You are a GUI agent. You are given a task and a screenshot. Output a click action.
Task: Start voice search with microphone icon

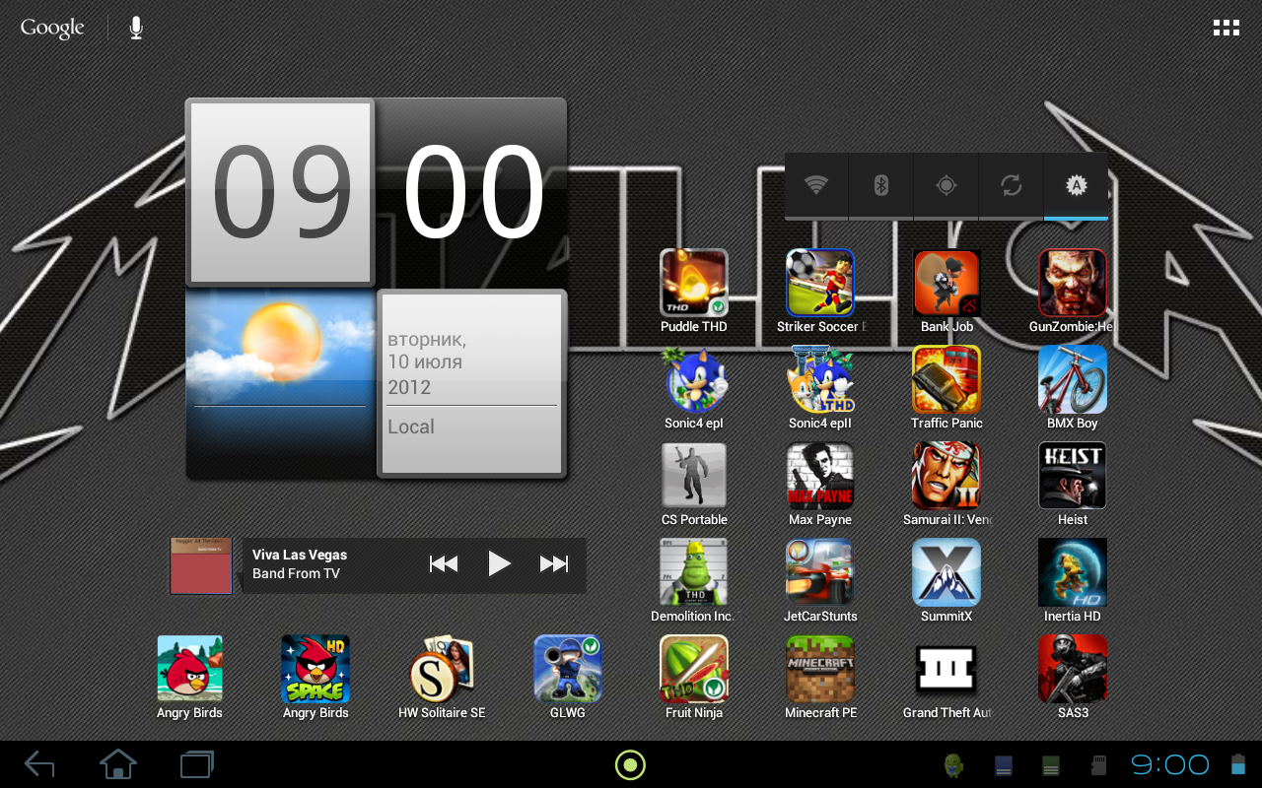[x=136, y=28]
